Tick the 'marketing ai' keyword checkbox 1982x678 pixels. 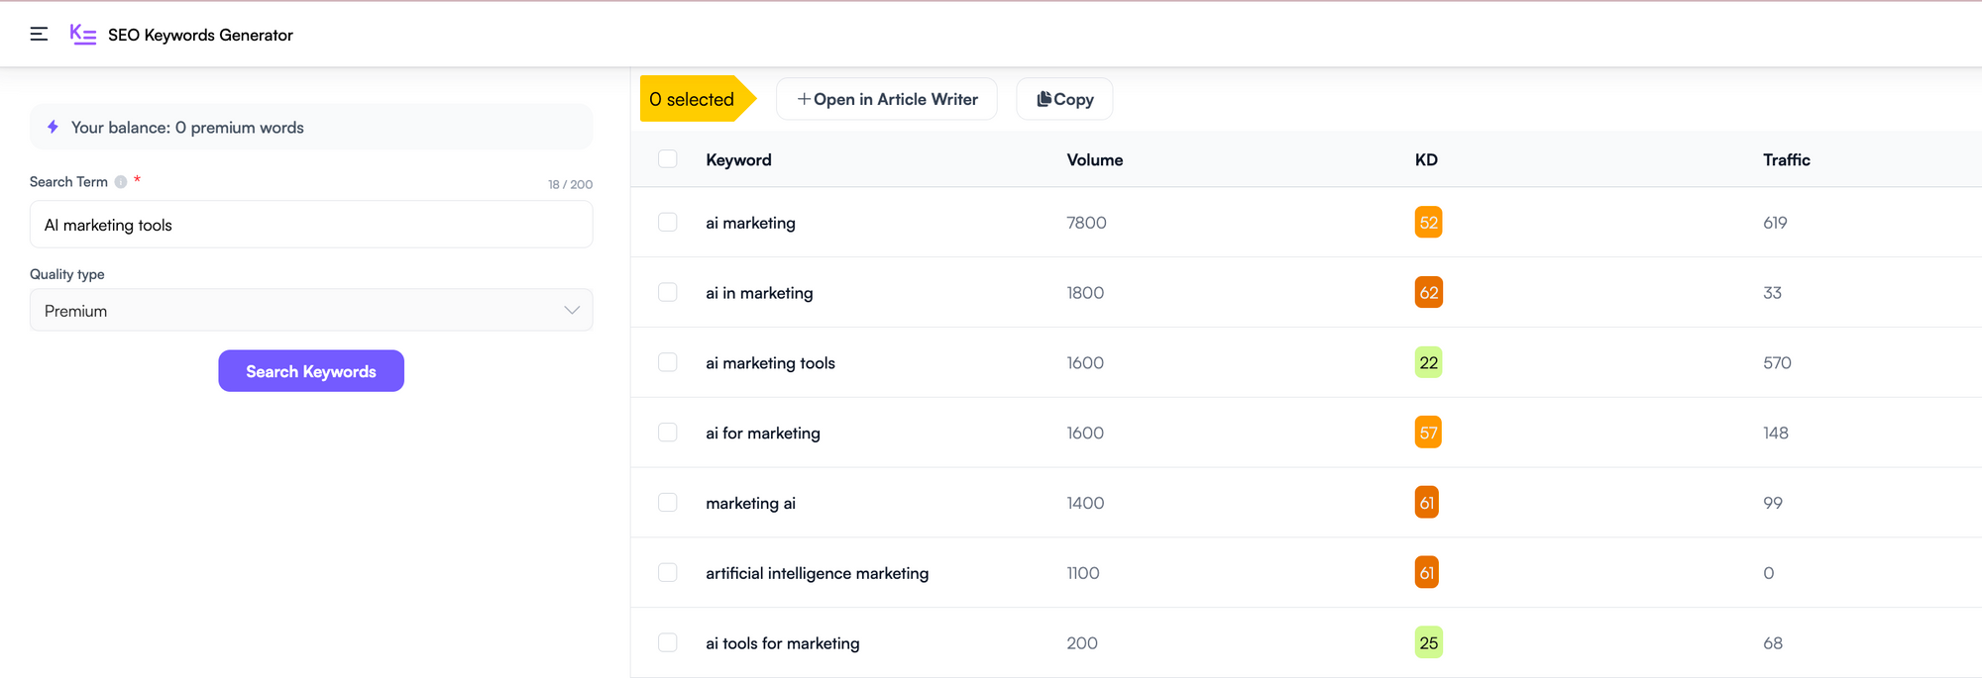coord(668,503)
